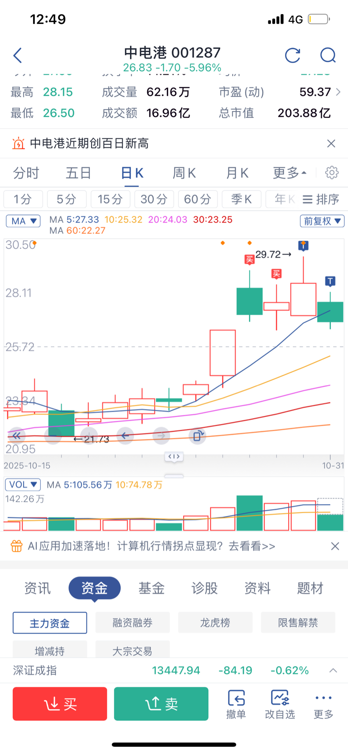This screenshot has width=348, height=754.
Task: Tap the second red buy marker
Action: [276, 273]
